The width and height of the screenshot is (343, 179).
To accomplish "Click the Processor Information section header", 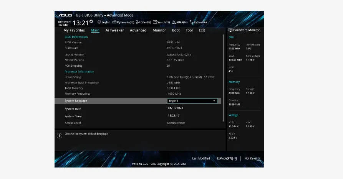I will click(x=79, y=72).
